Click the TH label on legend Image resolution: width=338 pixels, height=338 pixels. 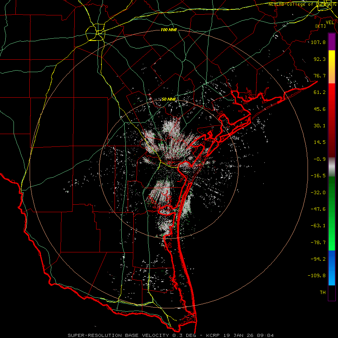(x=323, y=293)
